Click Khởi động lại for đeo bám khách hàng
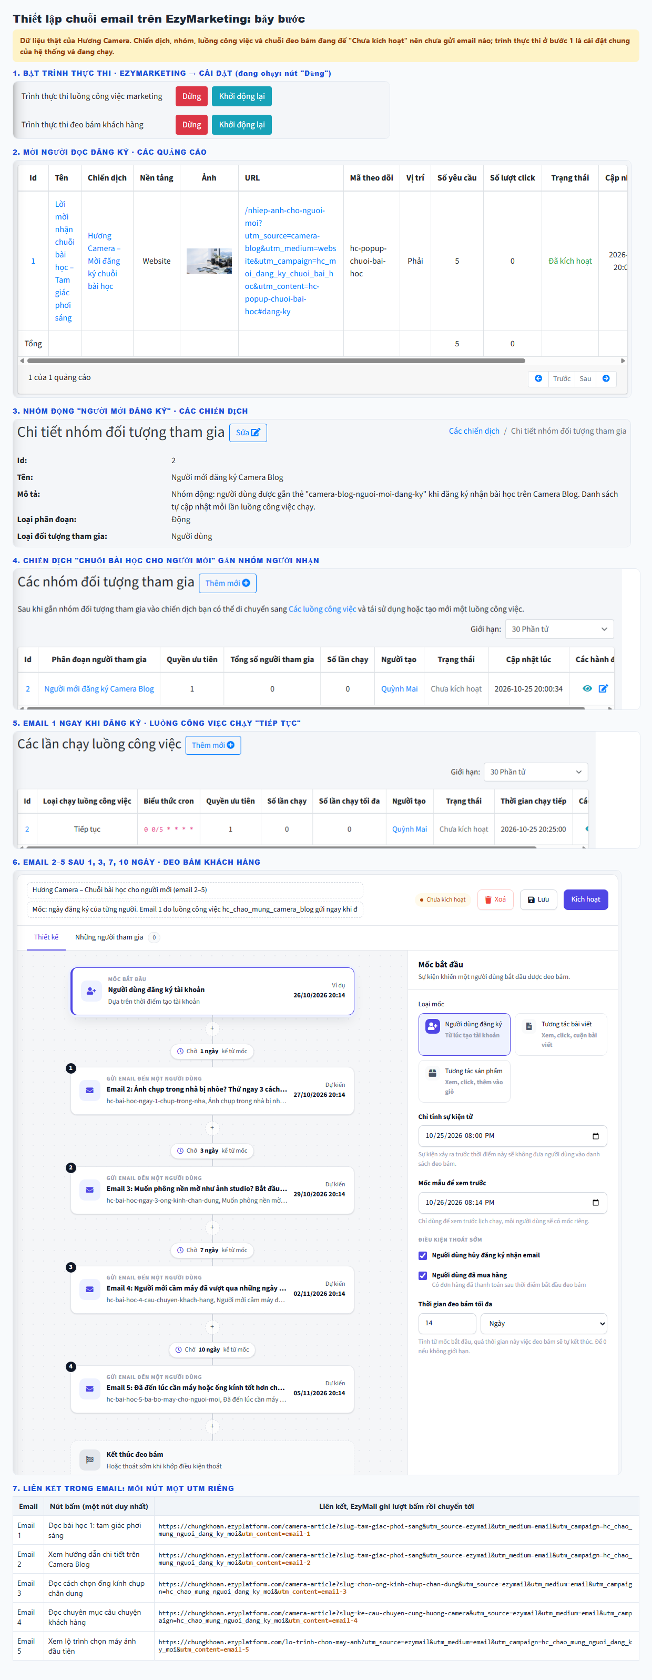Viewport: 652px width, 1680px height. (242, 125)
